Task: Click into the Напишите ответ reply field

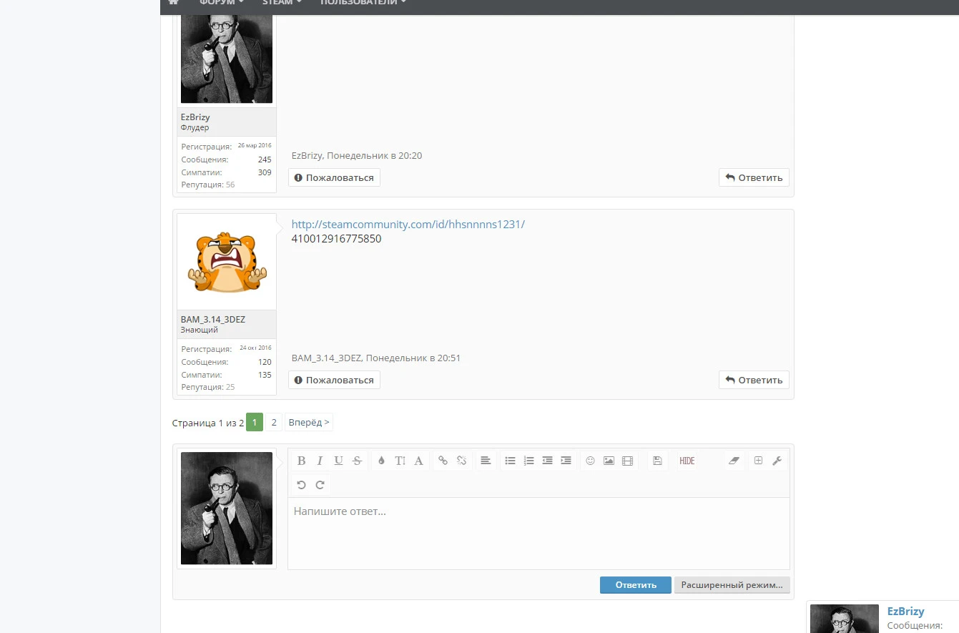Action: pyautogui.click(x=538, y=533)
